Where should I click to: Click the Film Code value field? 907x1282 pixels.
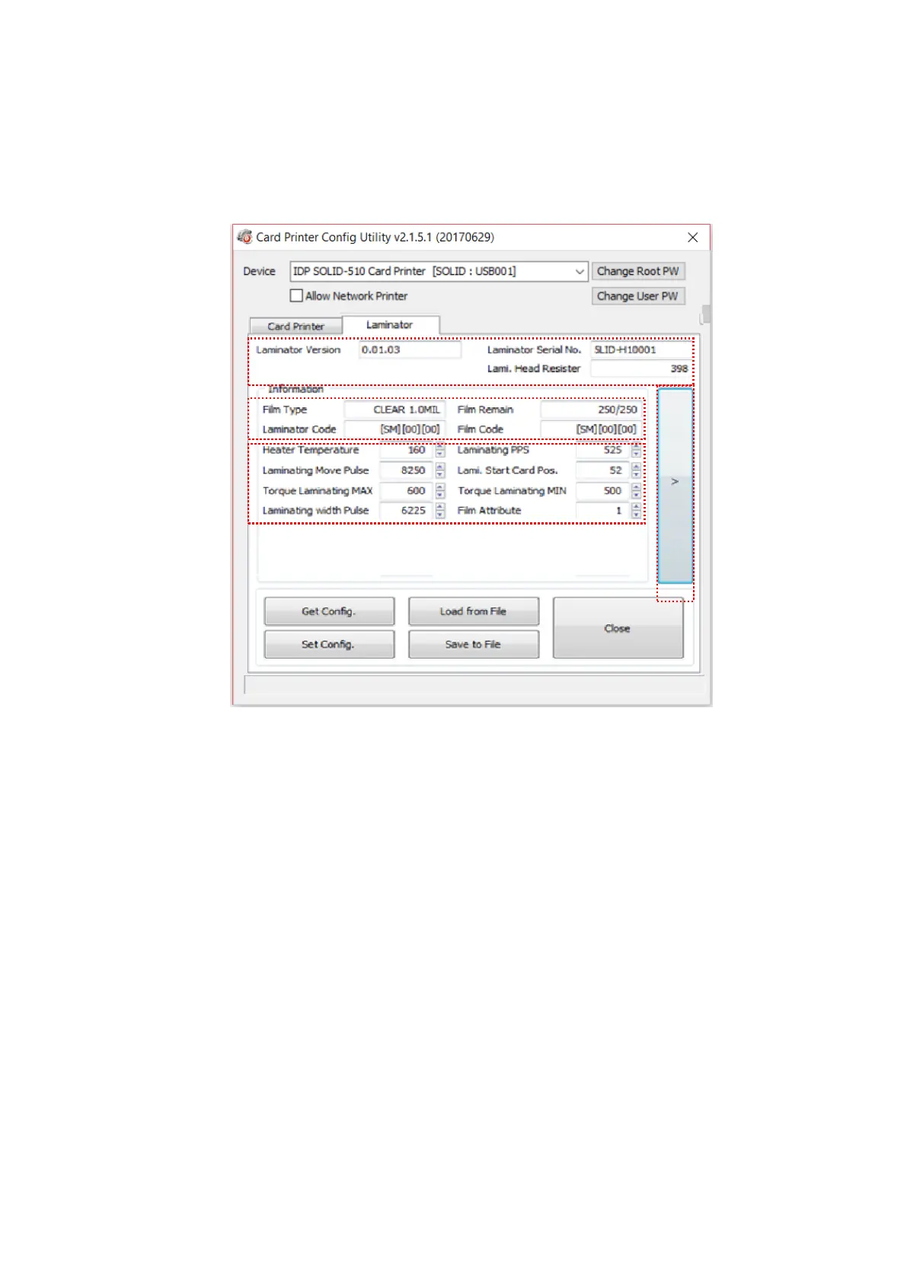pyautogui.click(x=591, y=429)
